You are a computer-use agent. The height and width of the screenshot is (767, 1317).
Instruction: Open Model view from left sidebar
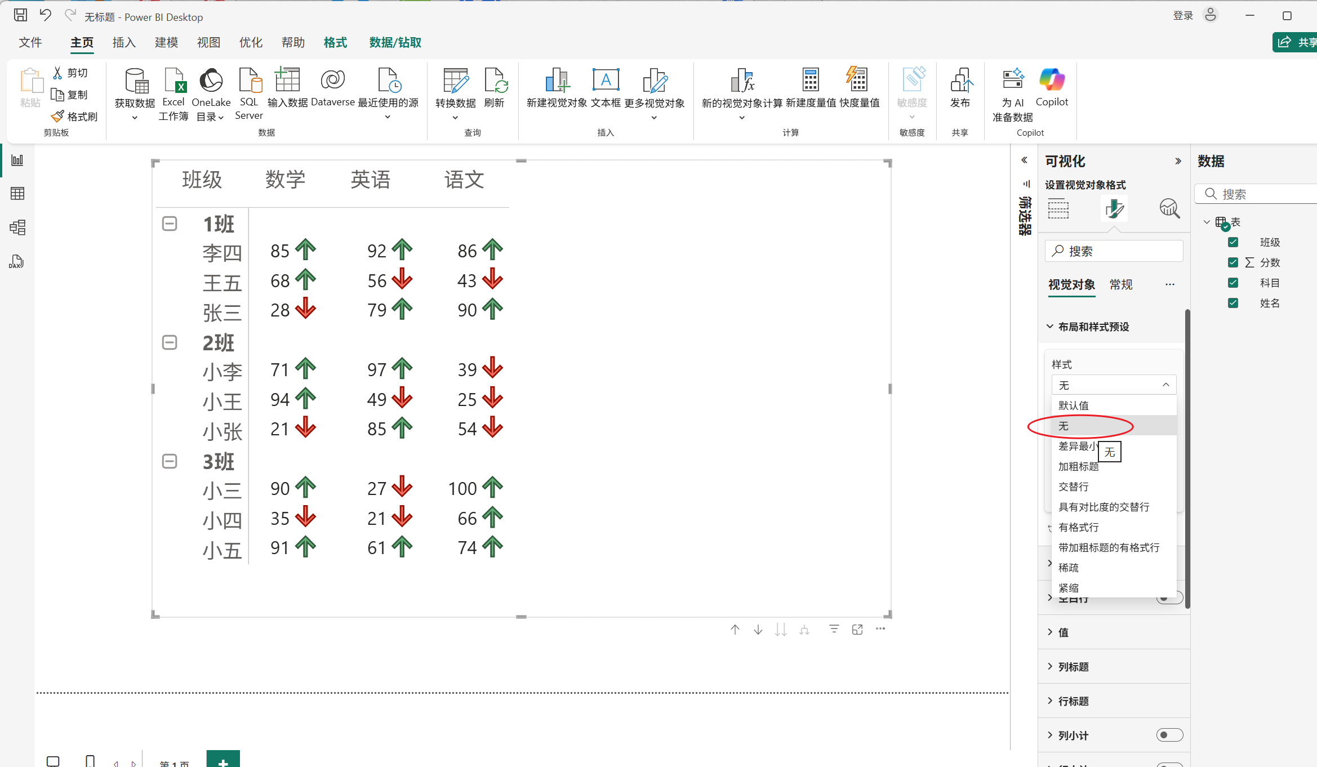[x=17, y=228]
